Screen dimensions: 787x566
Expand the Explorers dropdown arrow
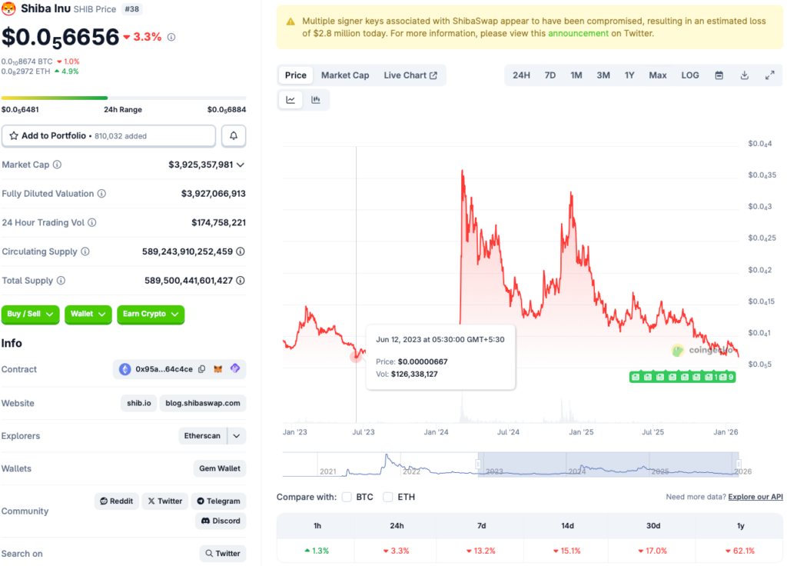tap(237, 436)
